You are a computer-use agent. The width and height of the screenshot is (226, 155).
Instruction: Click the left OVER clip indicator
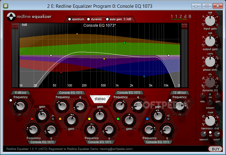(x=15, y=25)
